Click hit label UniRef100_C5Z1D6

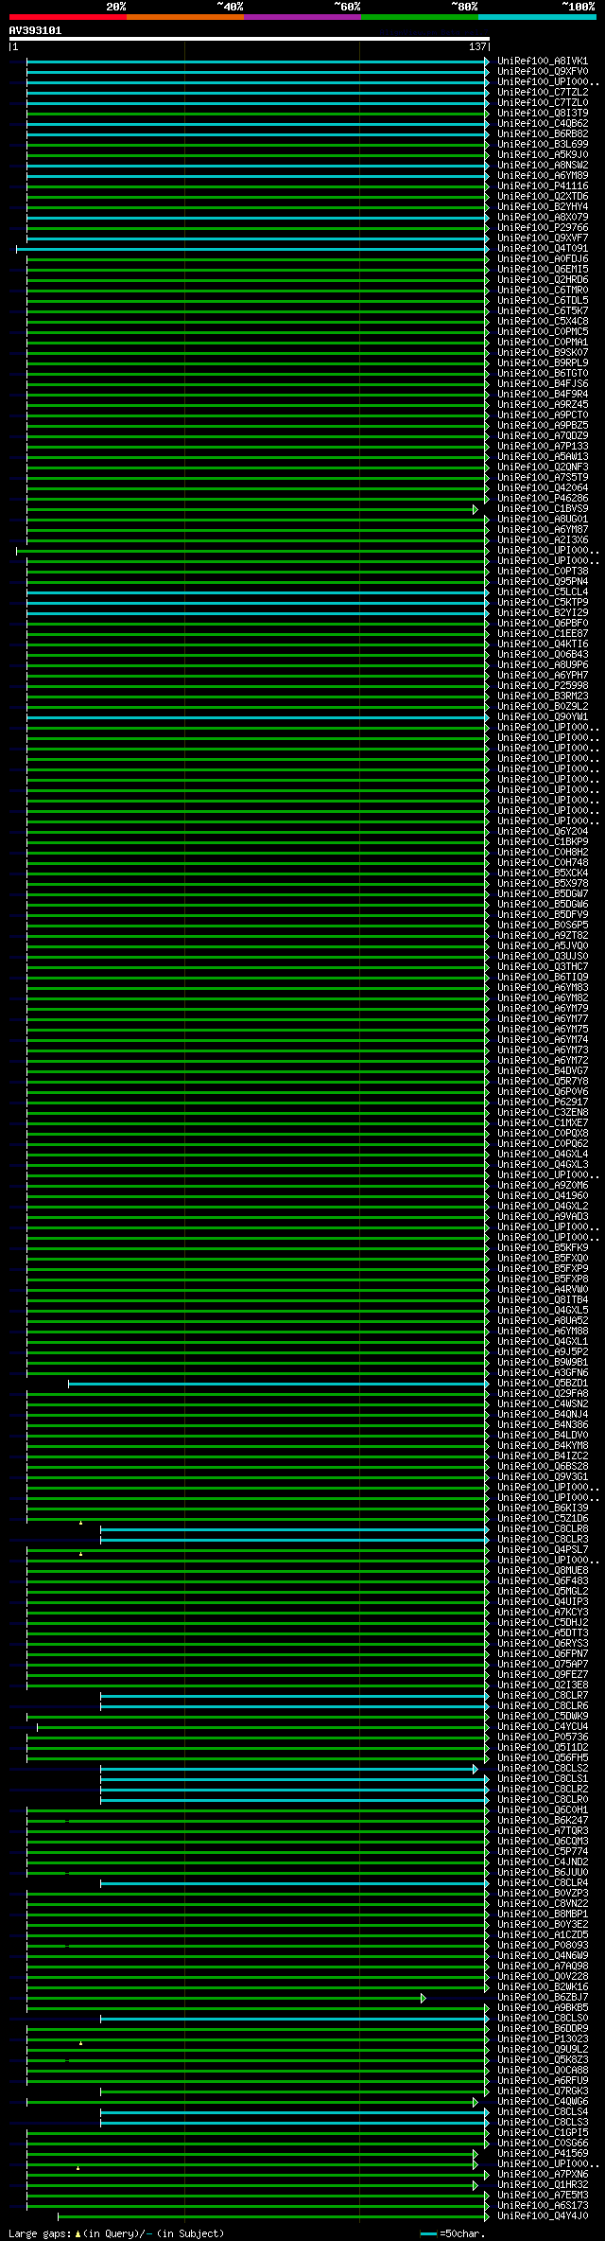[543, 1519]
